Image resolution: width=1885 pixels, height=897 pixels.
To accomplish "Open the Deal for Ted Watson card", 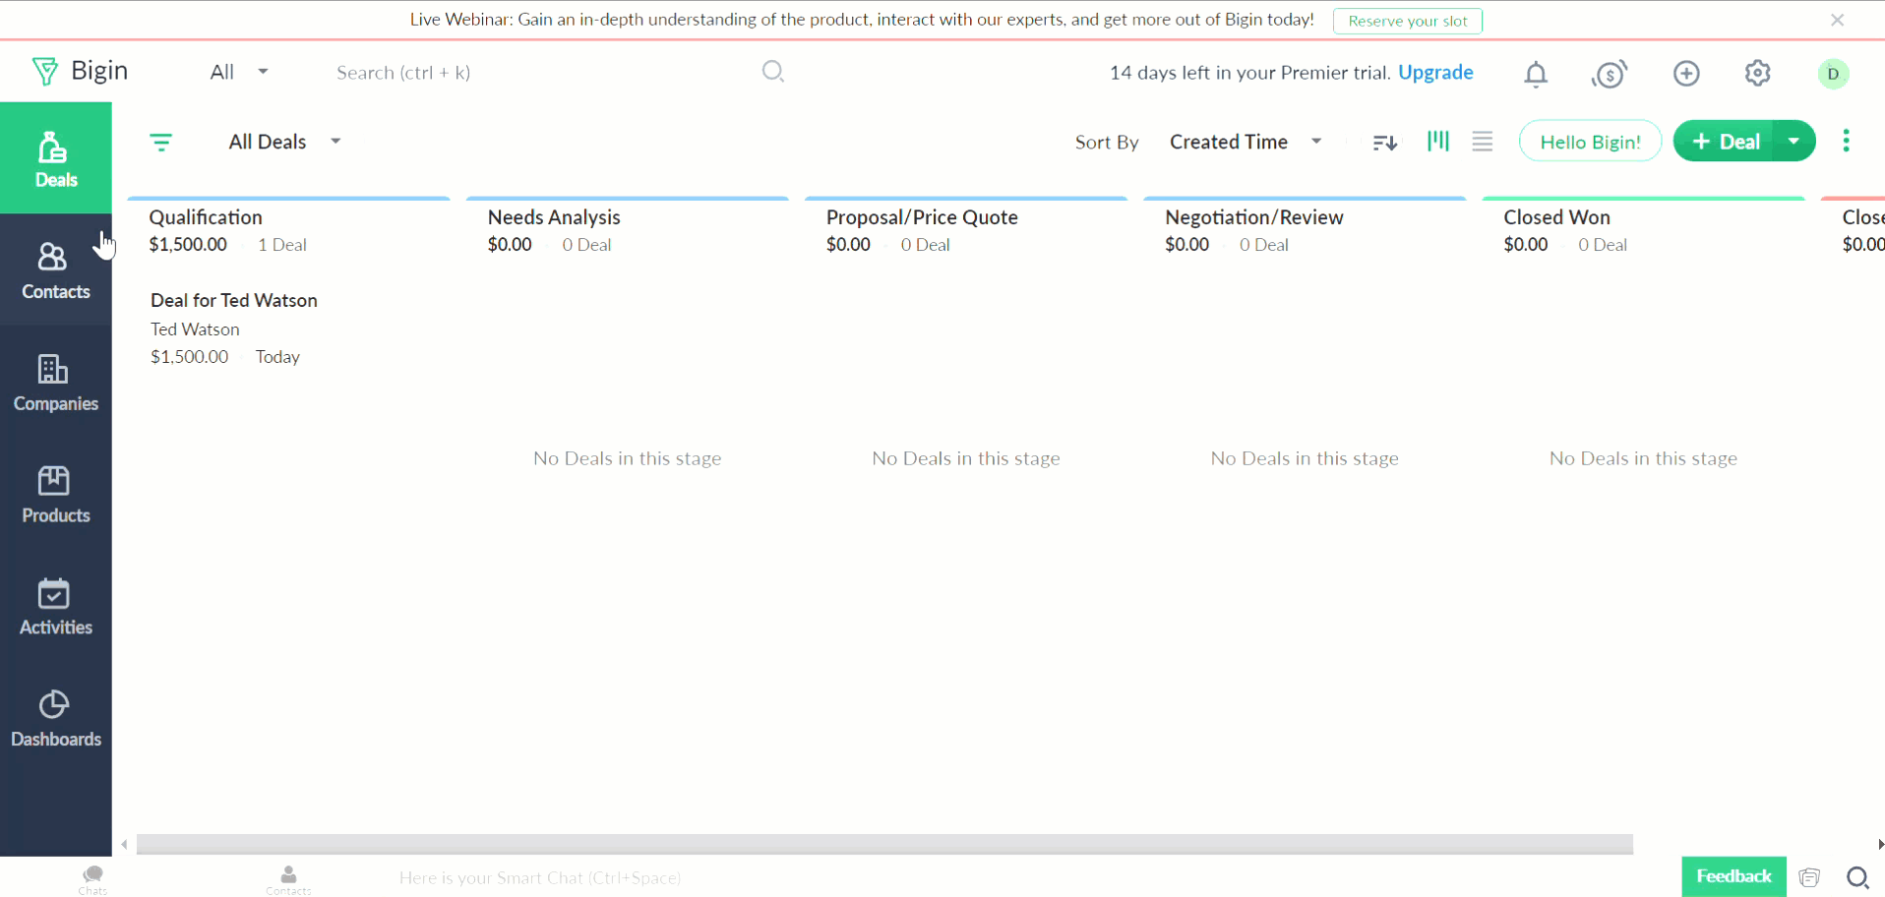I will click(234, 300).
